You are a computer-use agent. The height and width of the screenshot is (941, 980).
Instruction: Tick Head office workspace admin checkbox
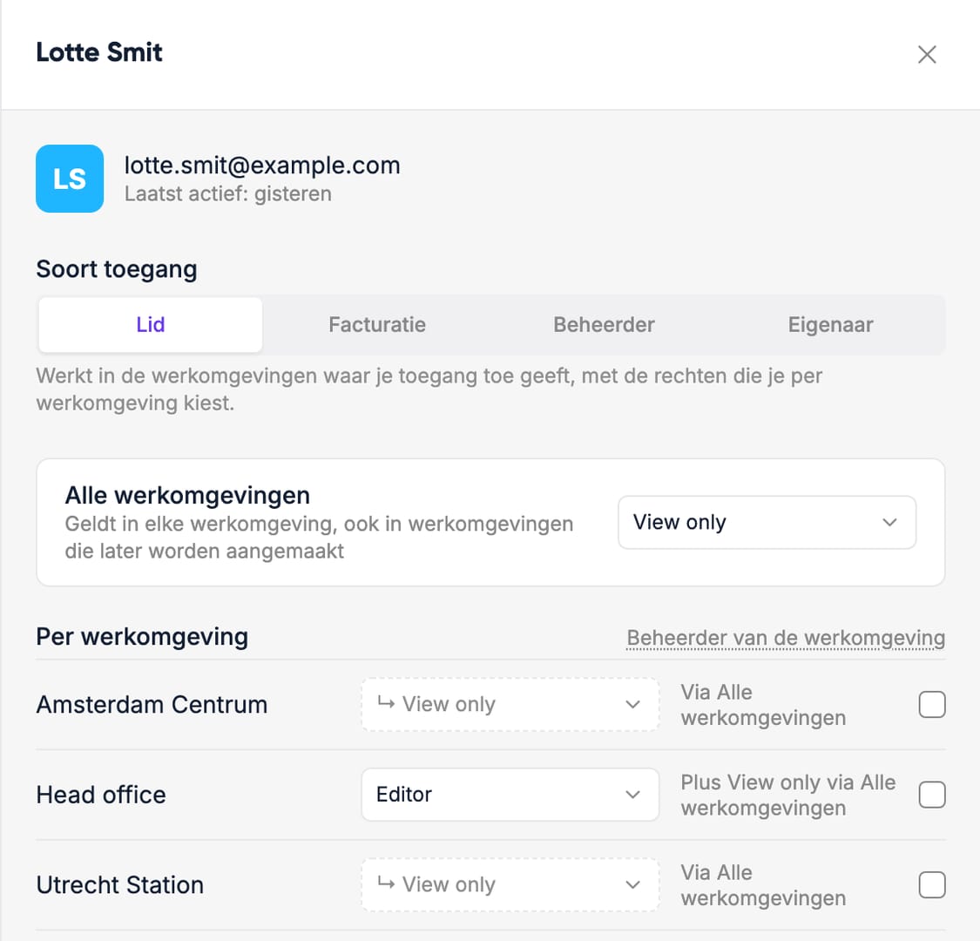(932, 795)
